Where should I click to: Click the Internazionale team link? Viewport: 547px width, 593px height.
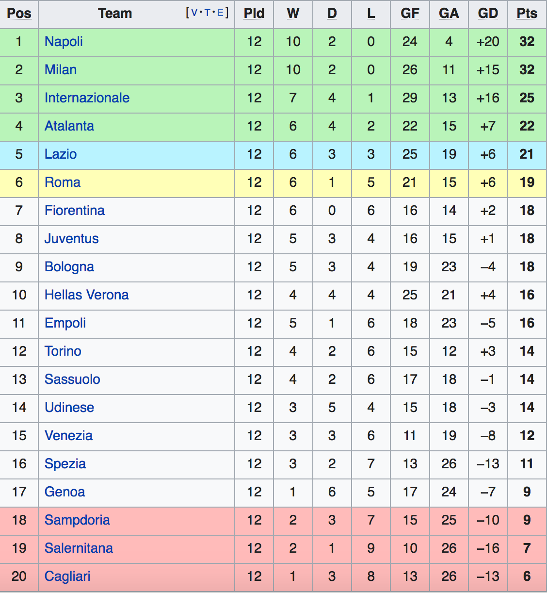tap(87, 98)
